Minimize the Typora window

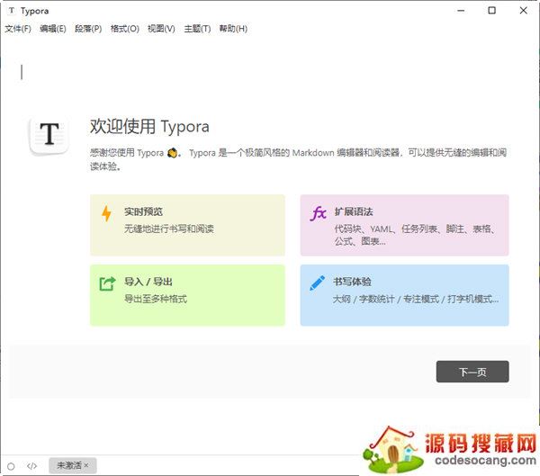tap(461, 11)
